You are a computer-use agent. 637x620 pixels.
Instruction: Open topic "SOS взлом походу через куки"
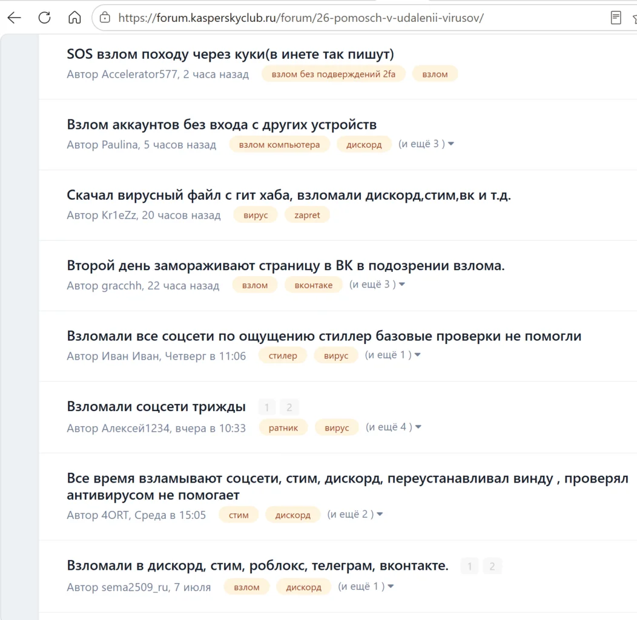[x=230, y=54]
